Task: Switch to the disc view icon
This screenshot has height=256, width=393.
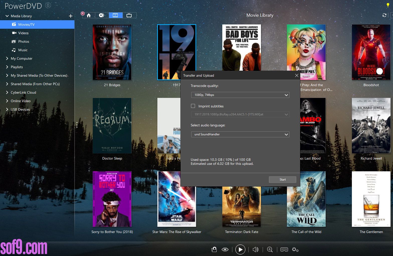Action: coord(102,15)
